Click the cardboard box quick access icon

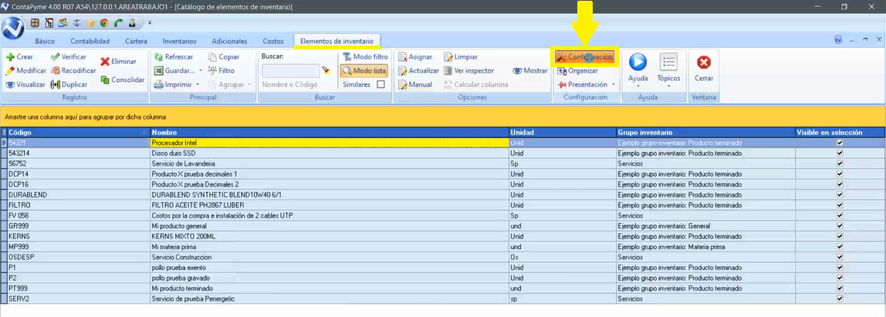pos(90,23)
